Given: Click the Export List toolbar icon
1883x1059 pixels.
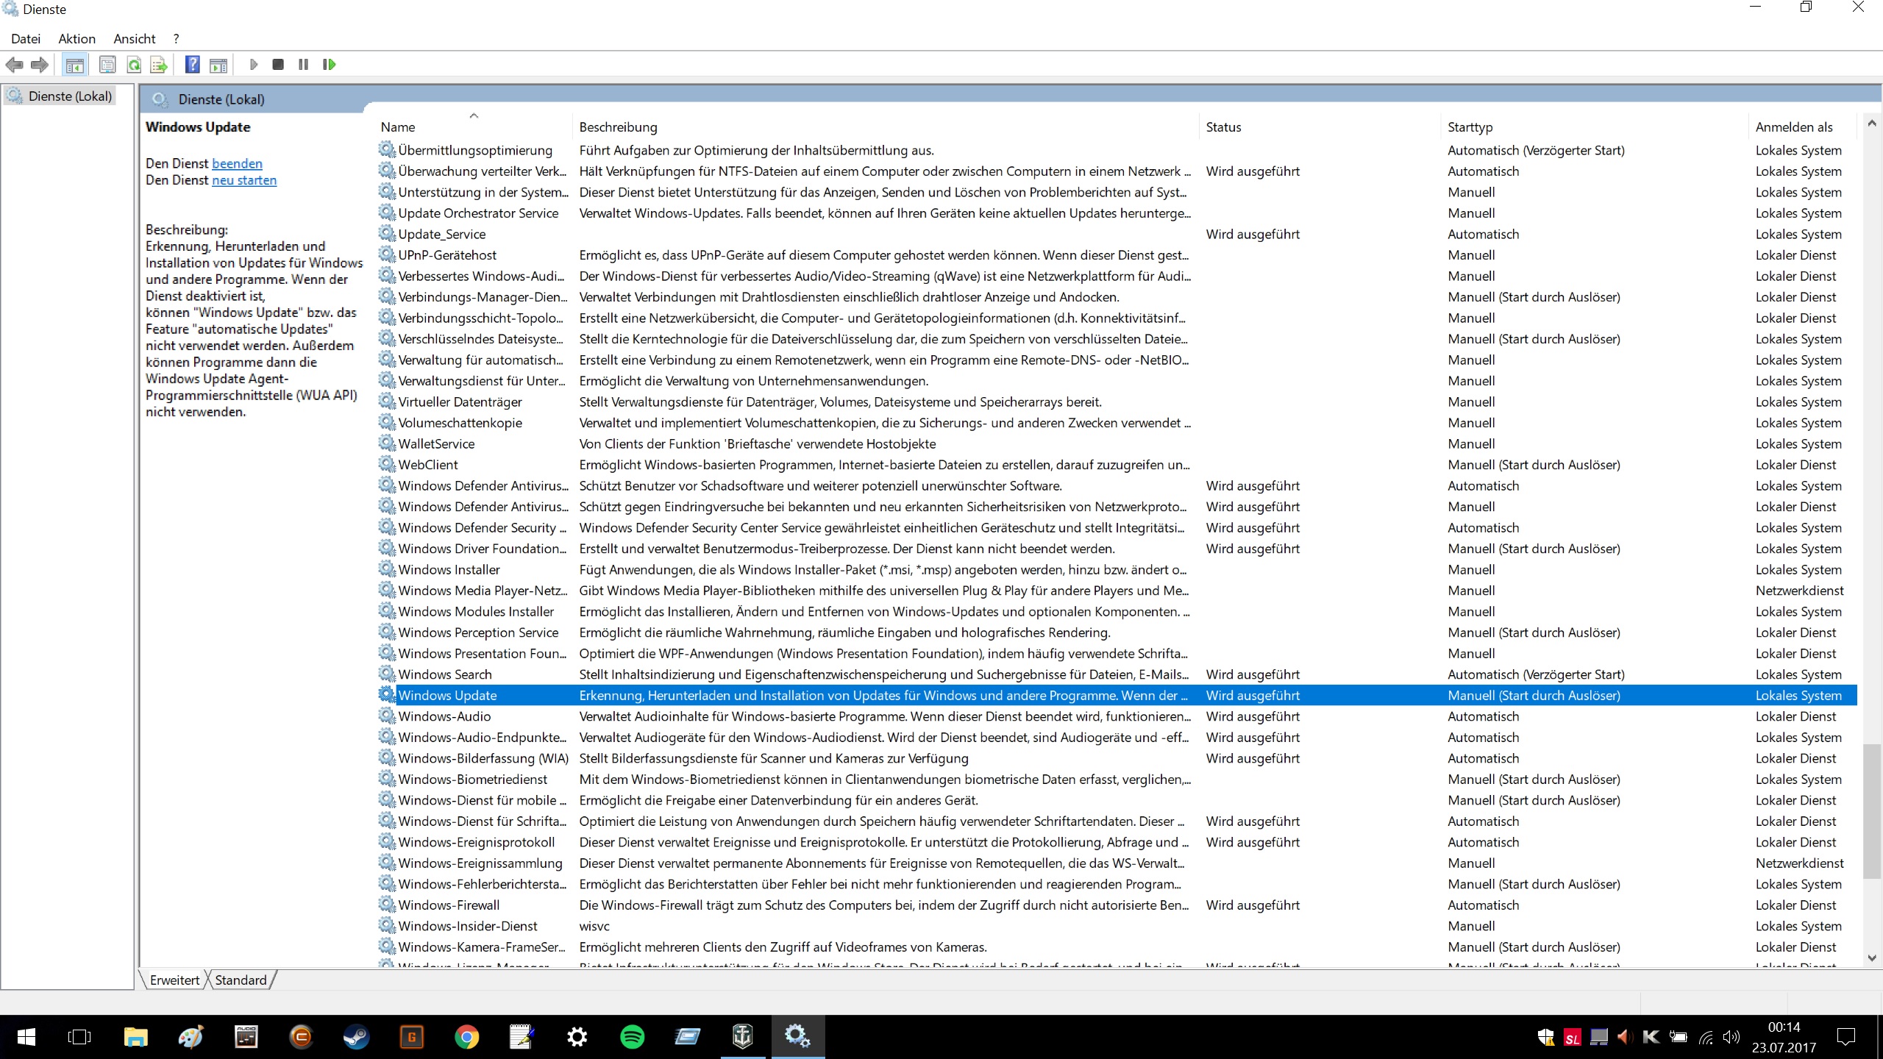Looking at the screenshot, I should pyautogui.click(x=159, y=65).
